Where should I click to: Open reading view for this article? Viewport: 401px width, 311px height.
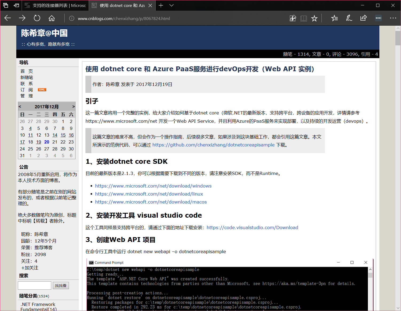point(304,18)
